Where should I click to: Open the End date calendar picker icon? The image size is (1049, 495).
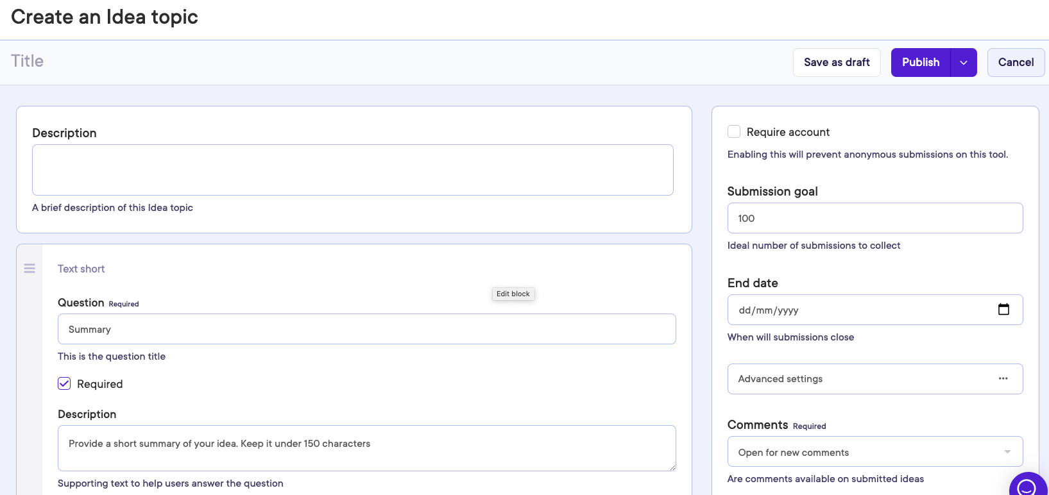(1003, 310)
